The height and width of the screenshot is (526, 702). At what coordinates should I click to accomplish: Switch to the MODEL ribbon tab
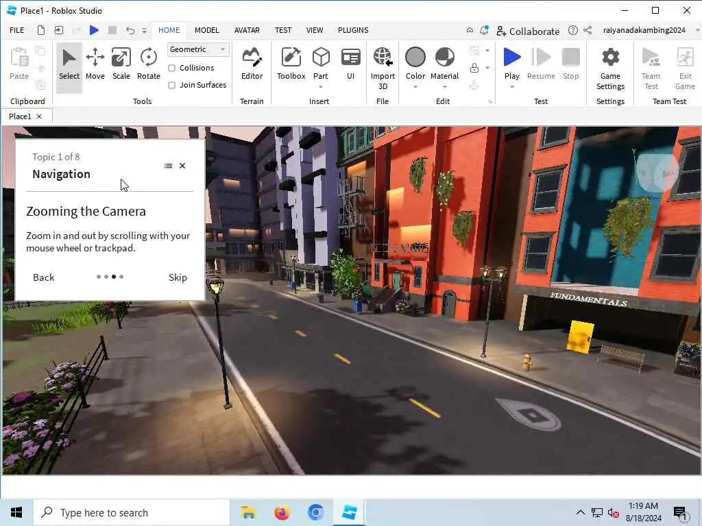pyautogui.click(x=207, y=30)
